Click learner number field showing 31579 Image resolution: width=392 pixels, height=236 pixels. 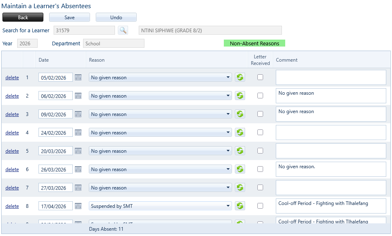pos(84,31)
